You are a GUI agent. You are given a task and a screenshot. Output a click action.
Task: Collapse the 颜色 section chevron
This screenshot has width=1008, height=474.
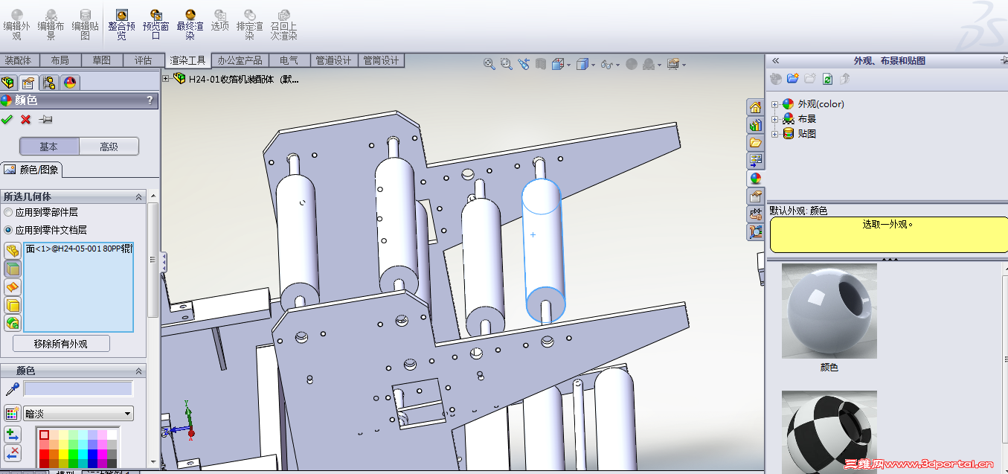pos(138,371)
